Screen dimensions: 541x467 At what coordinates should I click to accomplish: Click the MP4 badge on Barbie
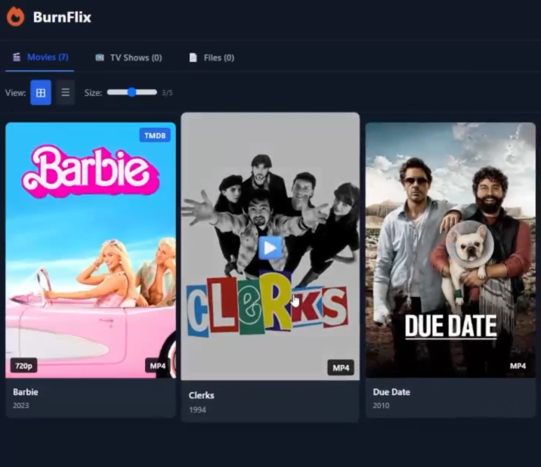pos(158,366)
